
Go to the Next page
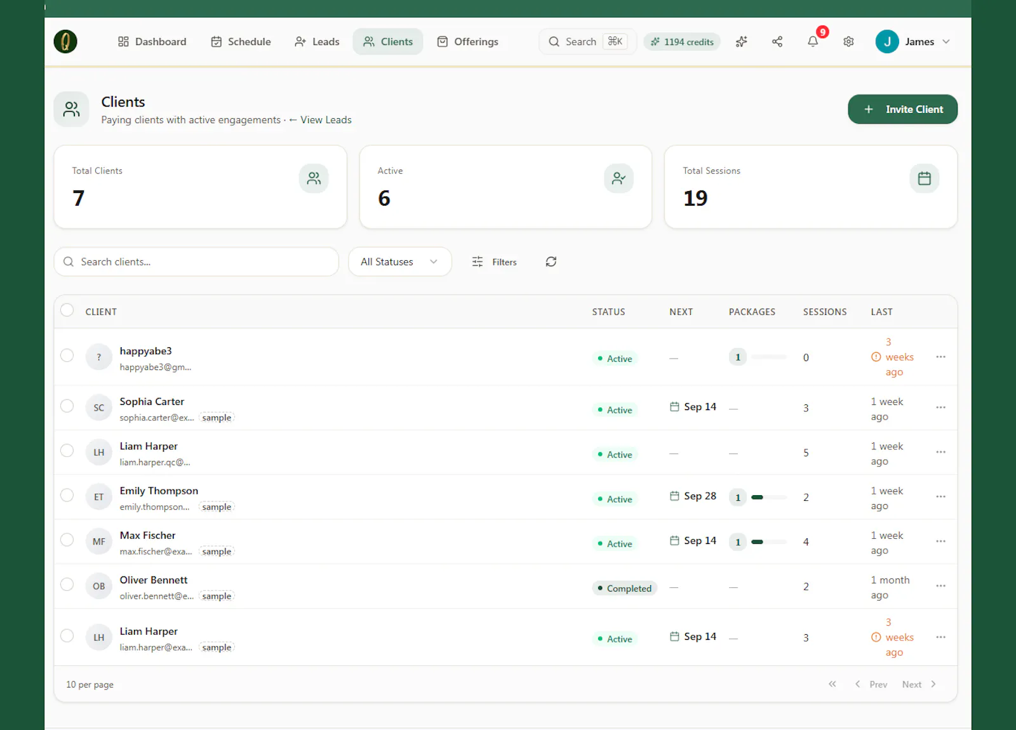pos(919,684)
